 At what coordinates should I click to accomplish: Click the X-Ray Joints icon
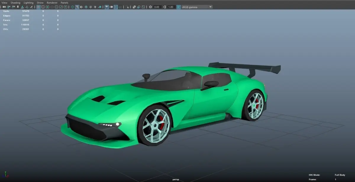(x=143, y=7)
